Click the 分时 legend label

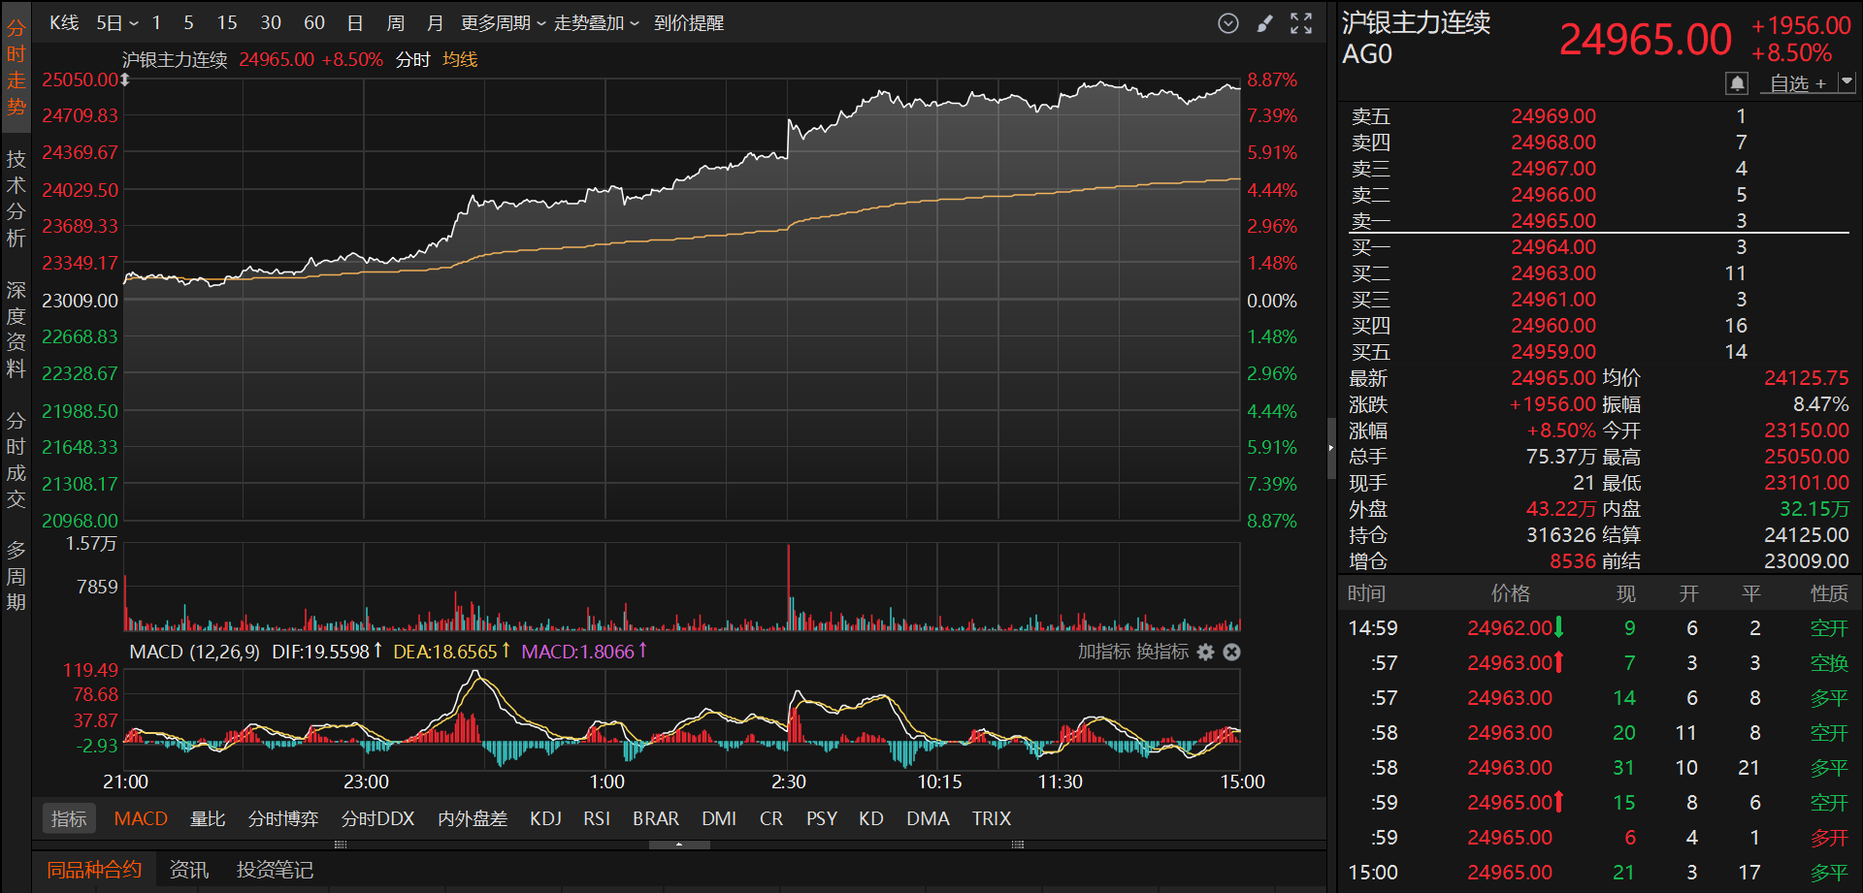click(412, 59)
